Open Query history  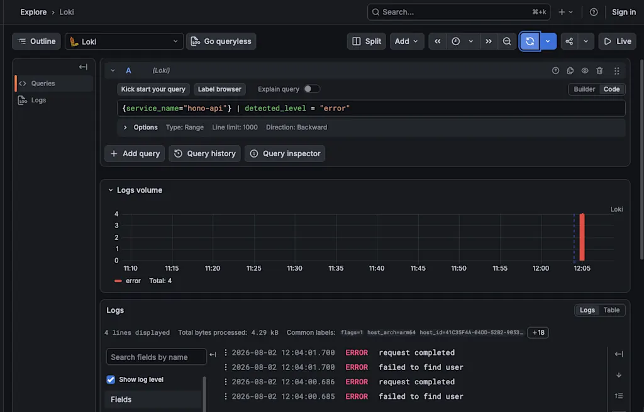pyautogui.click(x=204, y=153)
